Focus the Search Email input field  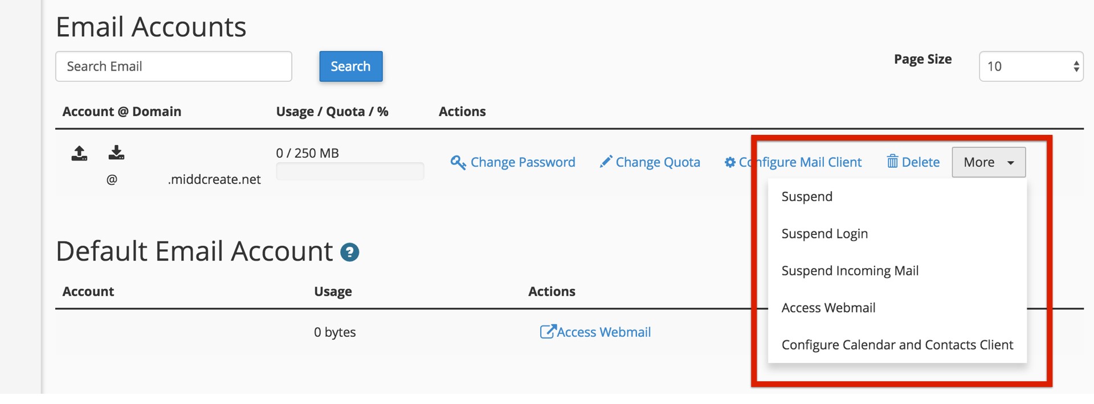coord(174,67)
